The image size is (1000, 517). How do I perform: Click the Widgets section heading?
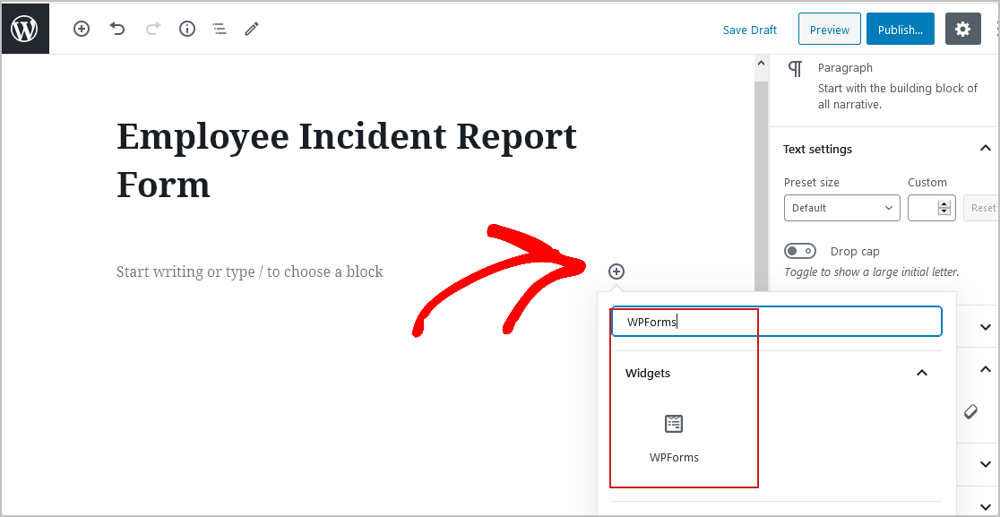coord(647,373)
